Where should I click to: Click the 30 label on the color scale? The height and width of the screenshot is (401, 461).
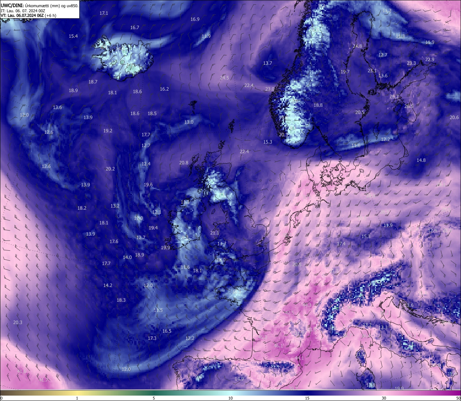click(384, 398)
